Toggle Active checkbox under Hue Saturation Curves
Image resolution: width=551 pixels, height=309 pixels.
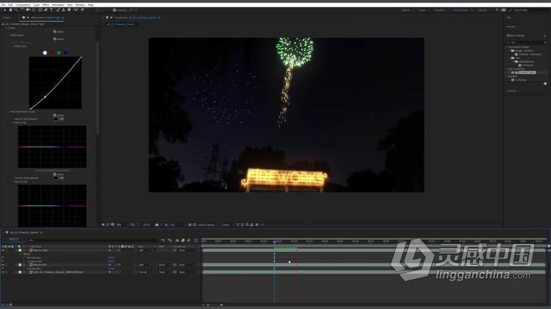(54, 115)
